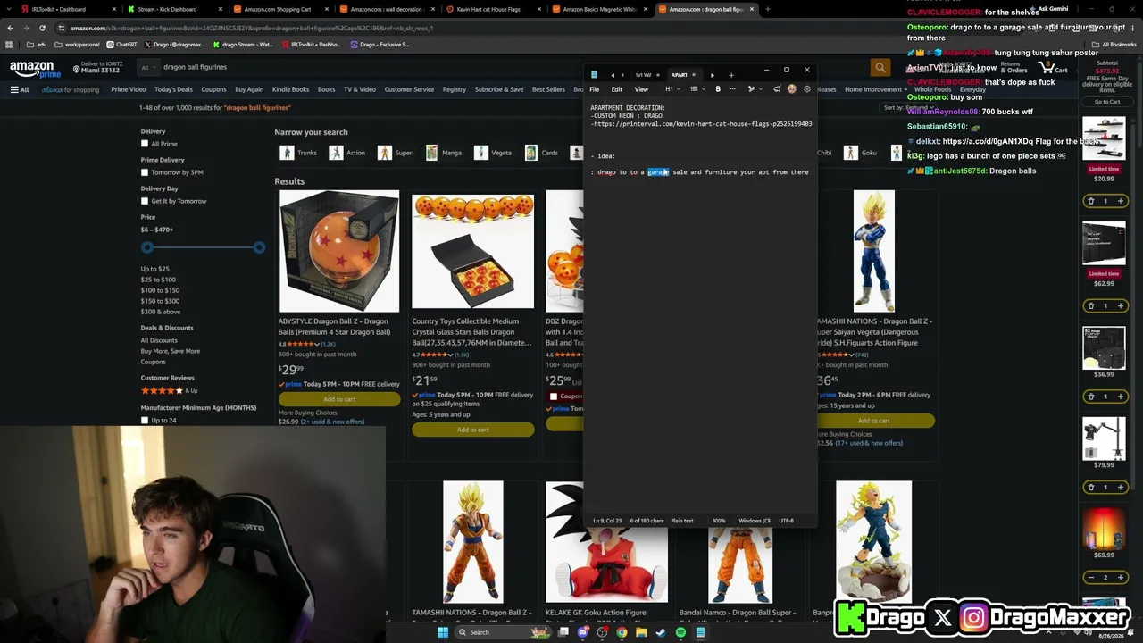Open the ABYSTYLE 4 Star Dragon Ball image
Viewport: 1143px width, 643px height.
click(x=338, y=251)
